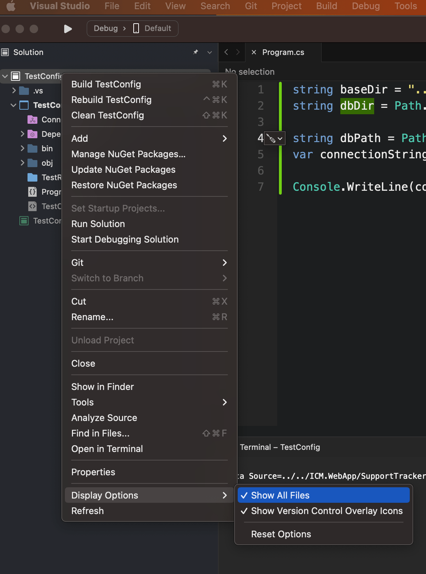426x574 pixels.
Task: Open the Add submenu
Action: tap(150, 139)
